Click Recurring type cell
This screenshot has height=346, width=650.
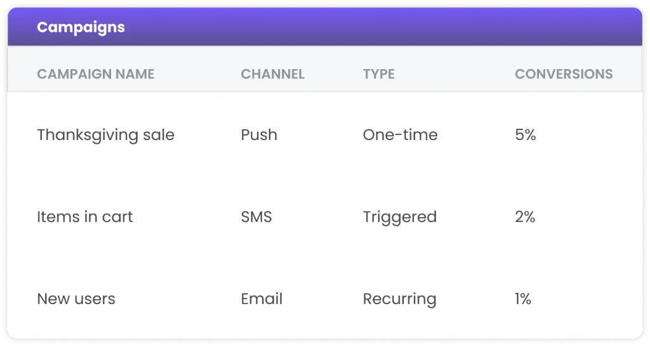pyautogui.click(x=400, y=300)
